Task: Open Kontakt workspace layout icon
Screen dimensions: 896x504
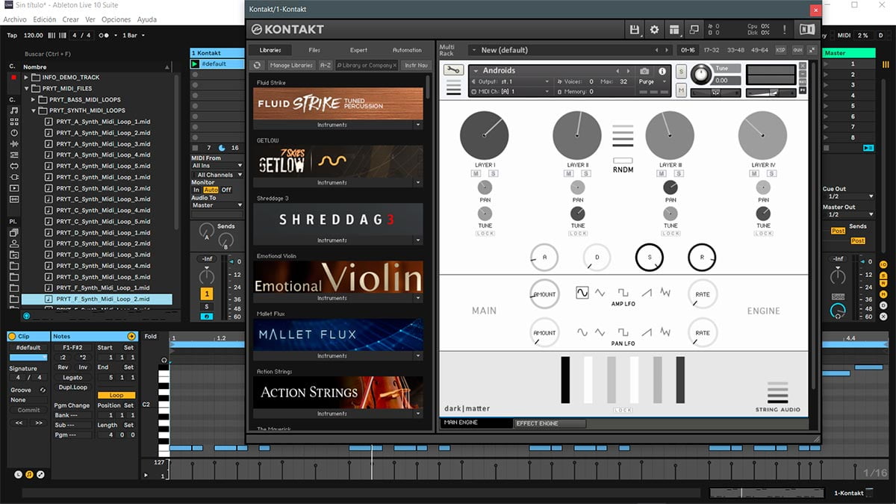Action: click(x=674, y=29)
